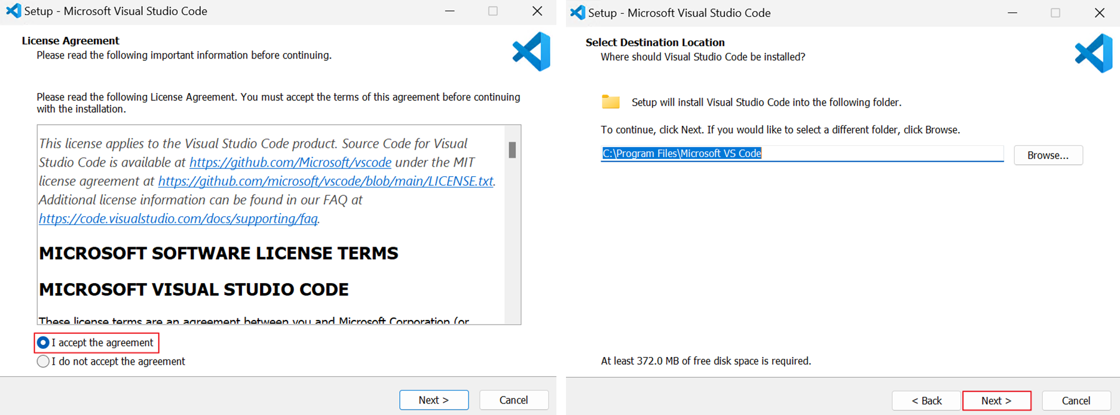Click Next in License Agreement window
This screenshot has height=415, width=1120.
point(434,400)
